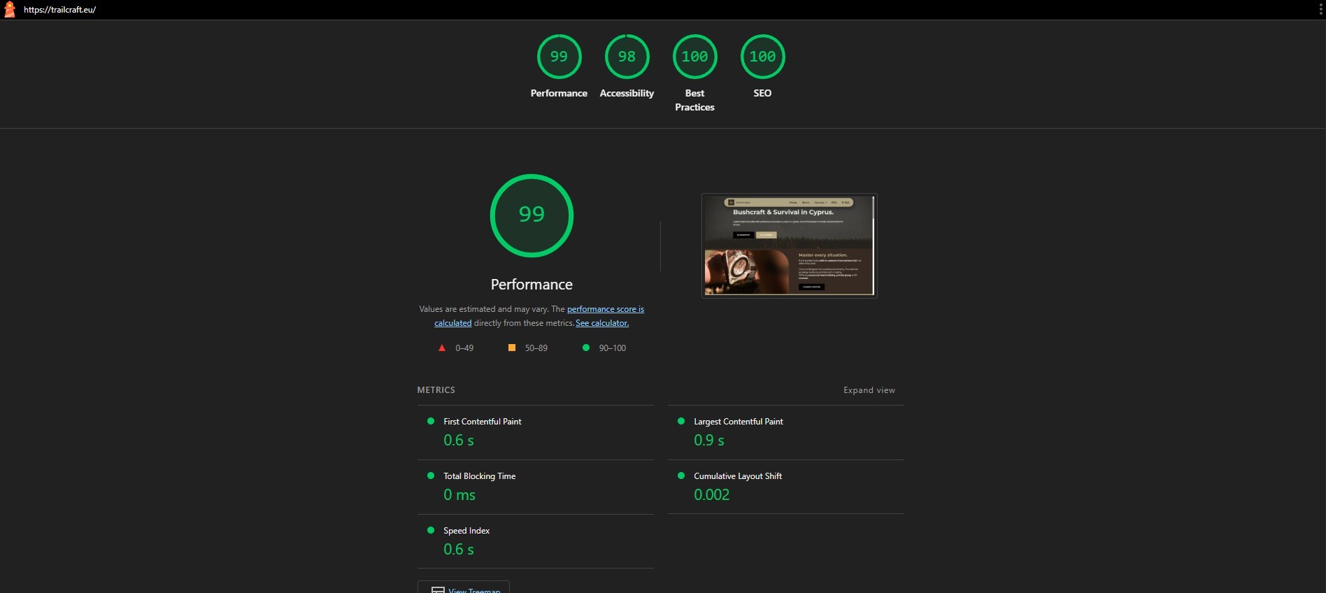1326x593 pixels.
Task: Click the final screenshot thumbnail of the site
Action: pos(789,245)
